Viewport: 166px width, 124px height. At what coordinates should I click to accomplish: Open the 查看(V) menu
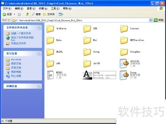coord(31,9)
